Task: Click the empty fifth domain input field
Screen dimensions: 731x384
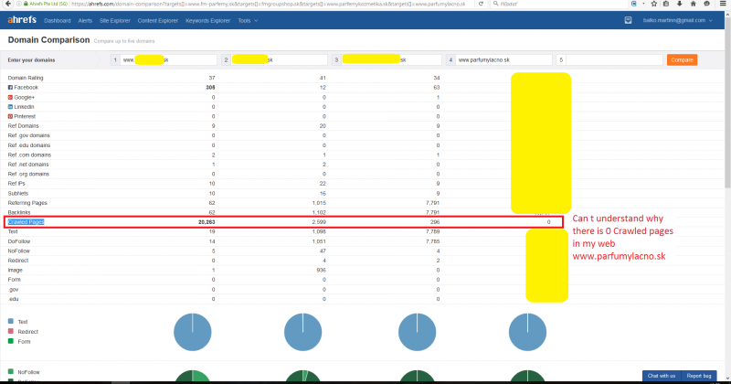Action: click(x=611, y=59)
